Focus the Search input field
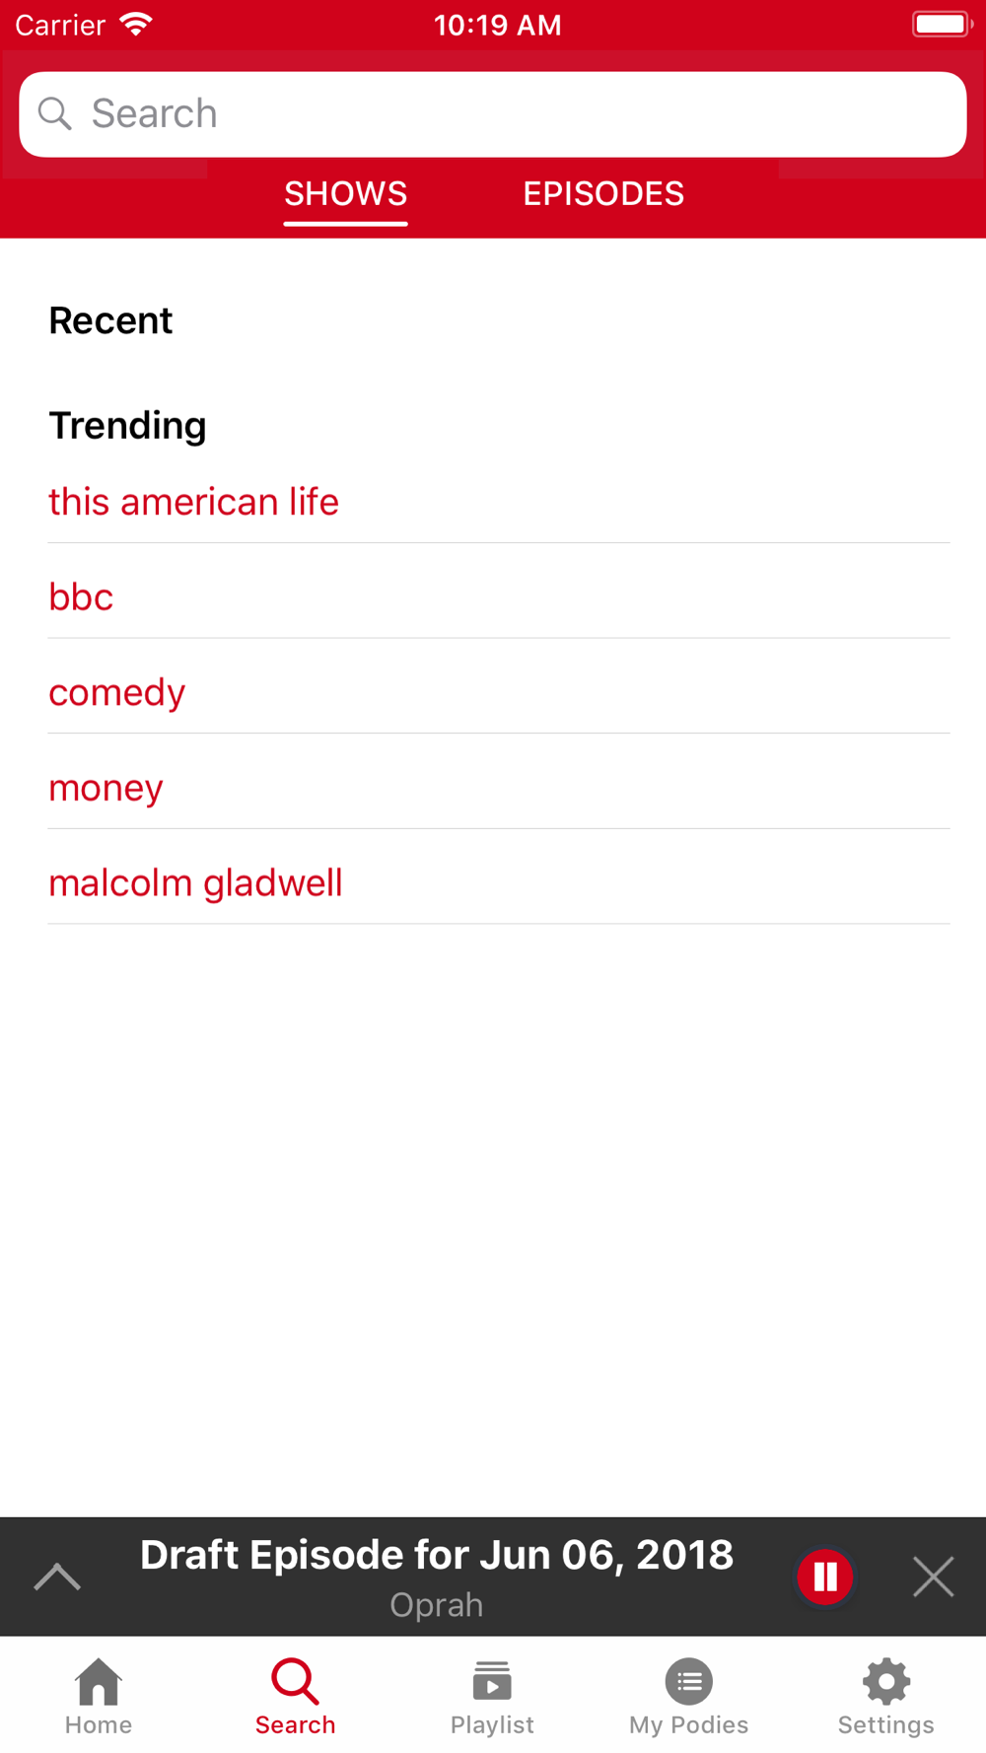The width and height of the screenshot is (986, 1753). (x=493, y=114)
